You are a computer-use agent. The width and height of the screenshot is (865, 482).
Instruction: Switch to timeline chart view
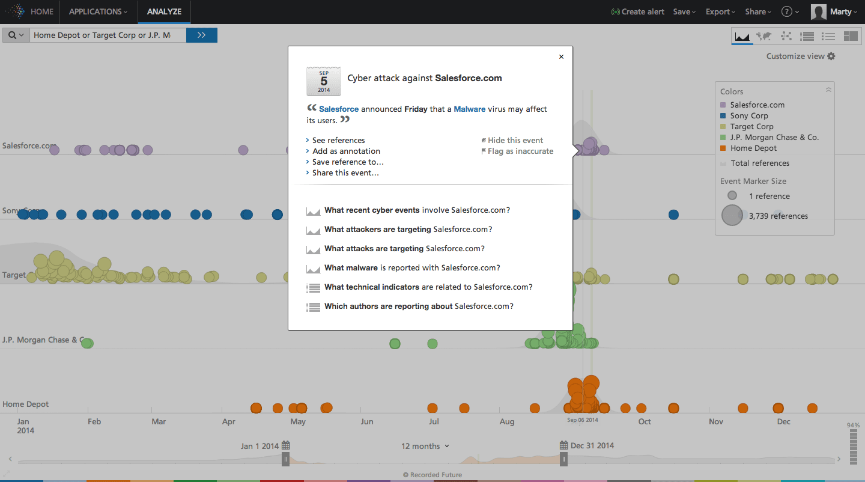tap(743, 36)
